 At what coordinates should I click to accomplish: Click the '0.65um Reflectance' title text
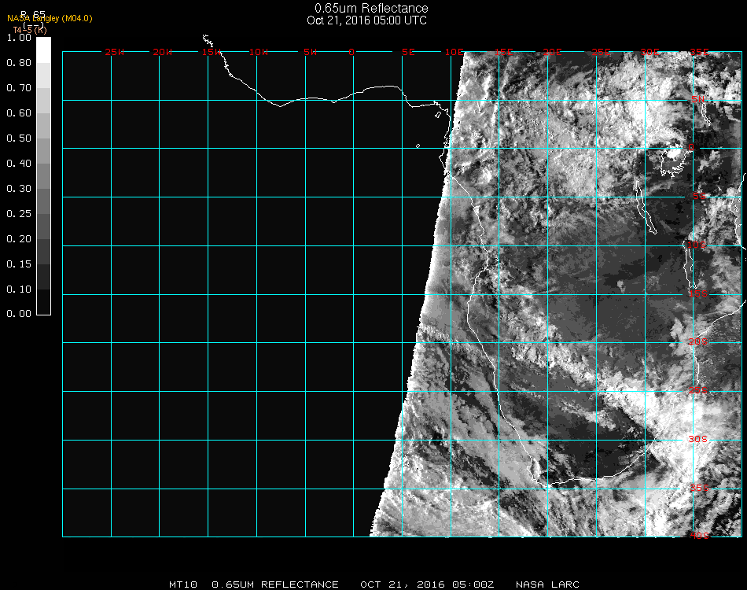371,8
